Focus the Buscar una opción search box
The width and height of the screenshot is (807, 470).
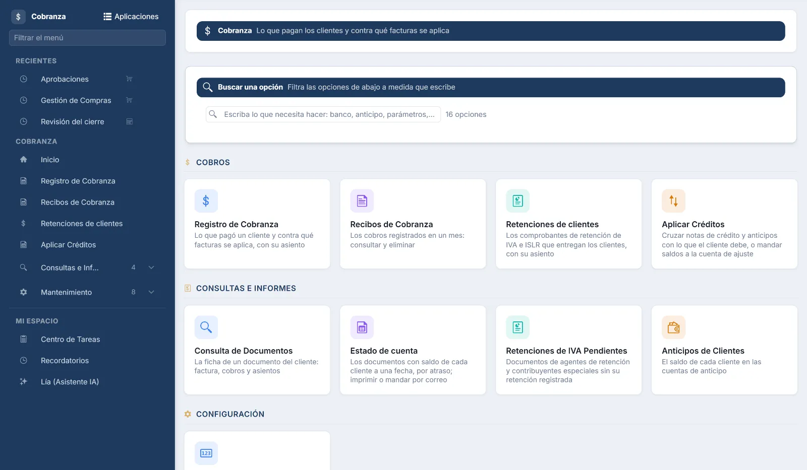coord(323,114)
